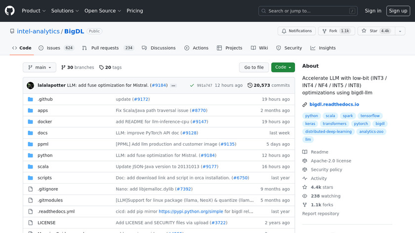415x233 pixels.
Task: Click the Report repository link
Action: click(x=321, y=214)
